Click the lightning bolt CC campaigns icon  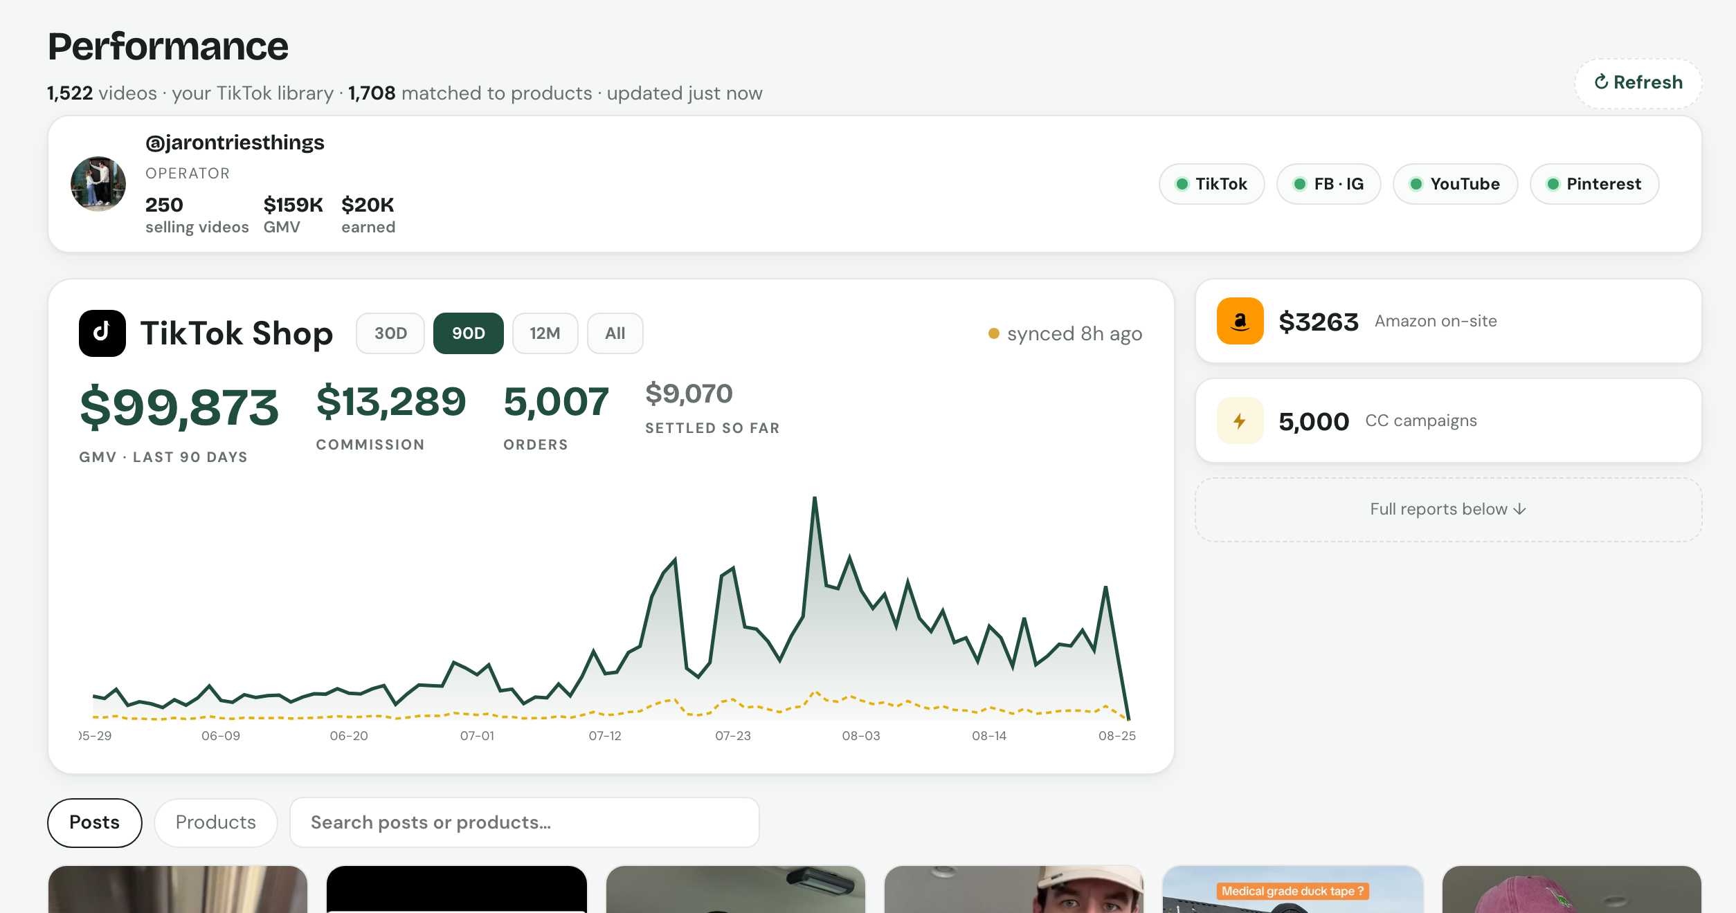[1240, 421]
